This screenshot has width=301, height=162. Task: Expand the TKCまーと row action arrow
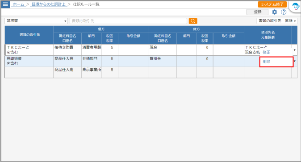[x=294, y=50]
